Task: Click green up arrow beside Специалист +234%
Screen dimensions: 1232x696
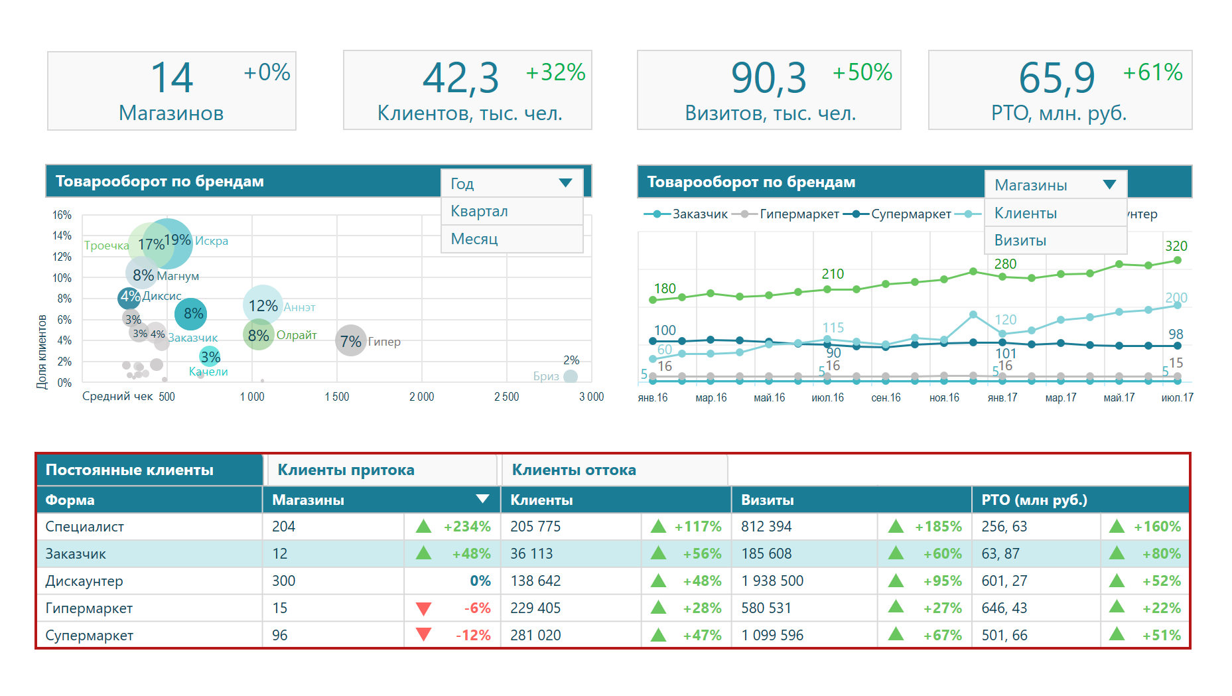Action: [423, 527]
